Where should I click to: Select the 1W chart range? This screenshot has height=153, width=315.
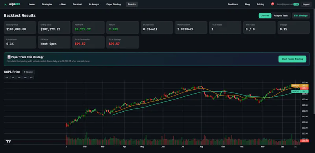tap(7, 77)
